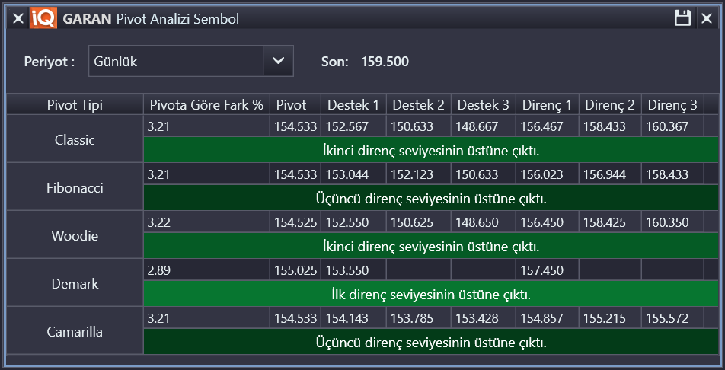Select the Destek 3 column header
The height and width of the screenshot is (370, 725).
pyautogui.click(x=483, y=104)
